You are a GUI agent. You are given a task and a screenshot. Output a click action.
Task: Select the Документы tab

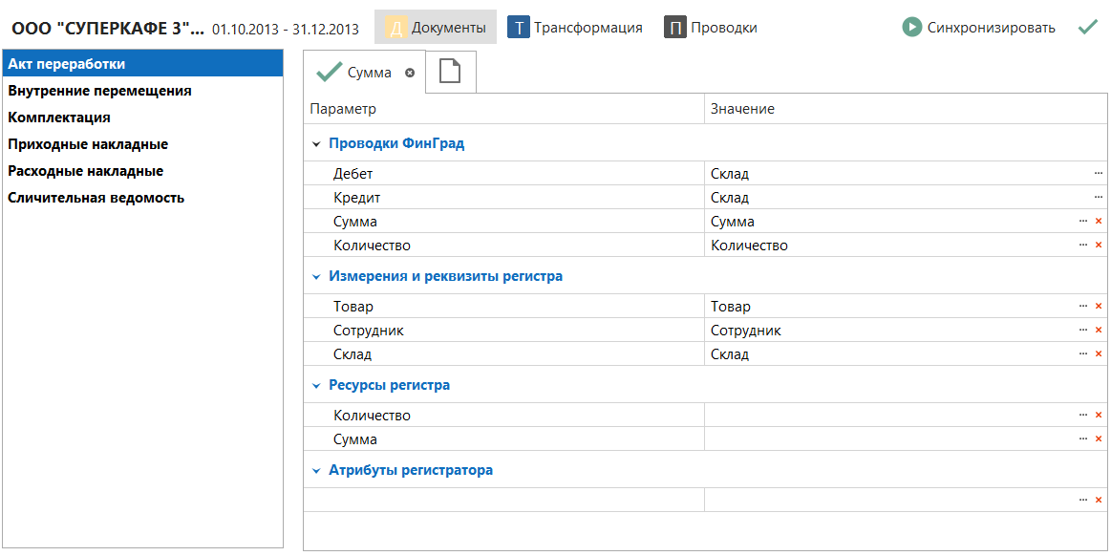[436, 28]
